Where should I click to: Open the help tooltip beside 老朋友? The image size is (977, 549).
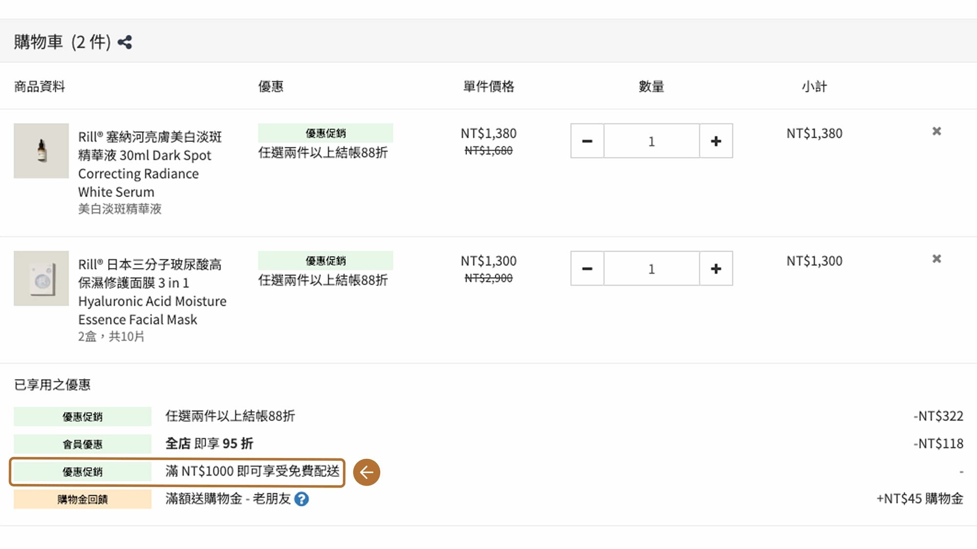(301, 499)
